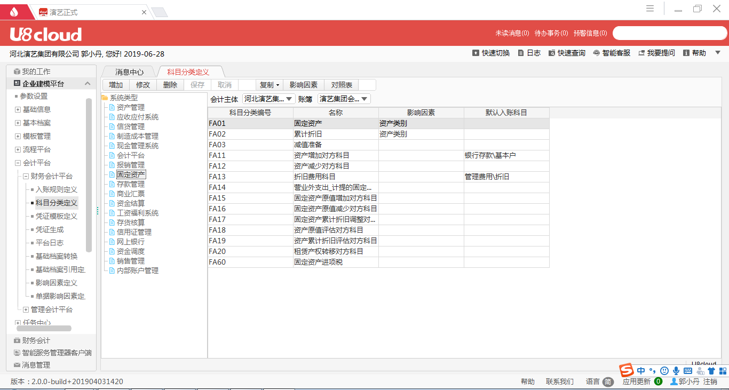The height and width of the screenshot is (390, 729).
Task: Select 凭证模板定义 in the sidebar
Action: (x=56, y=216)
